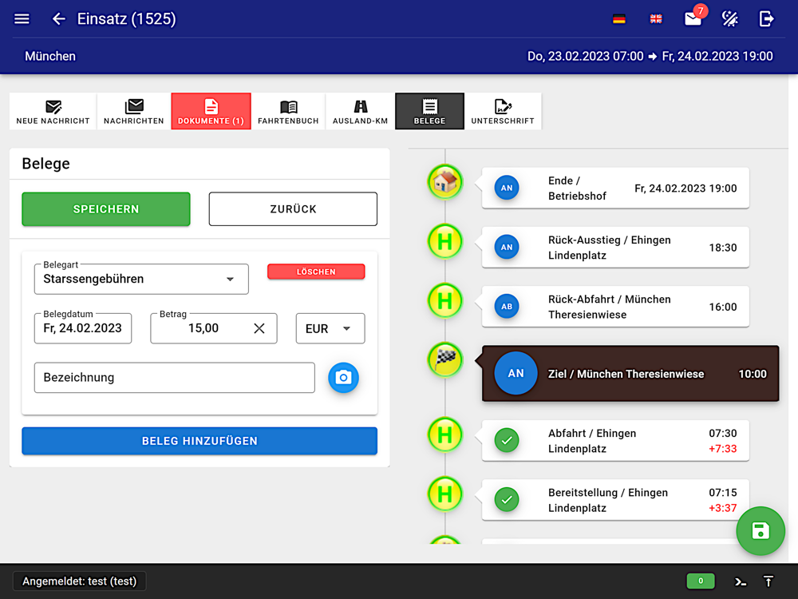The image size is (798, 599).
Task: Open the Dokumente (1) tab
Action: [211, 111]
